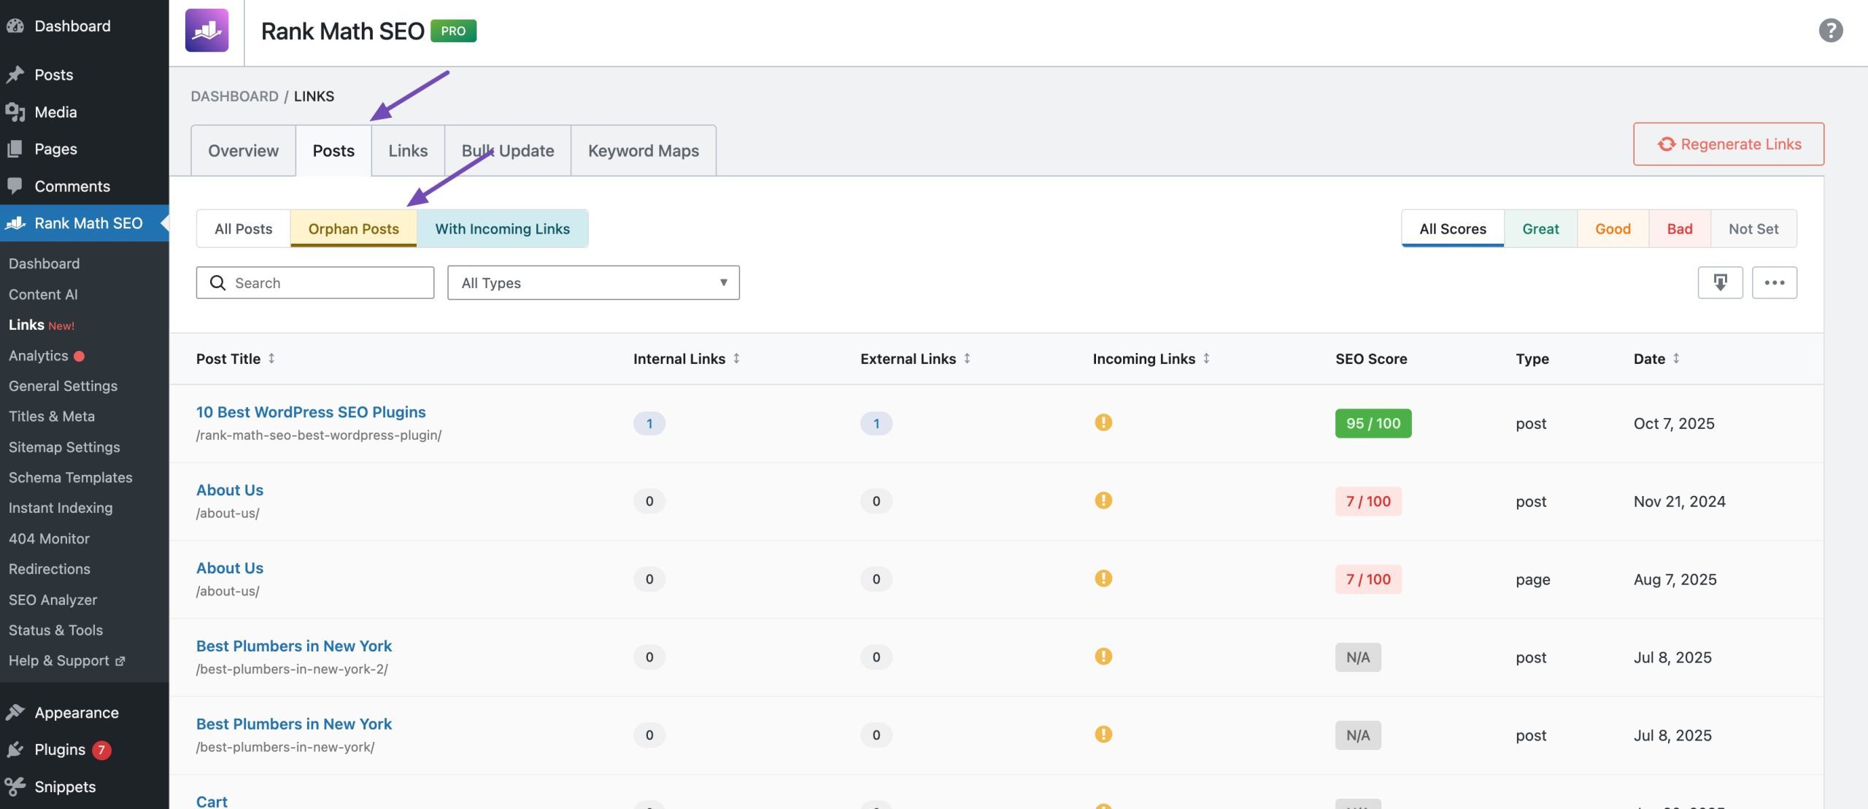Sort Internal Links column
The image size is (1868, 809).
(736, 358)
